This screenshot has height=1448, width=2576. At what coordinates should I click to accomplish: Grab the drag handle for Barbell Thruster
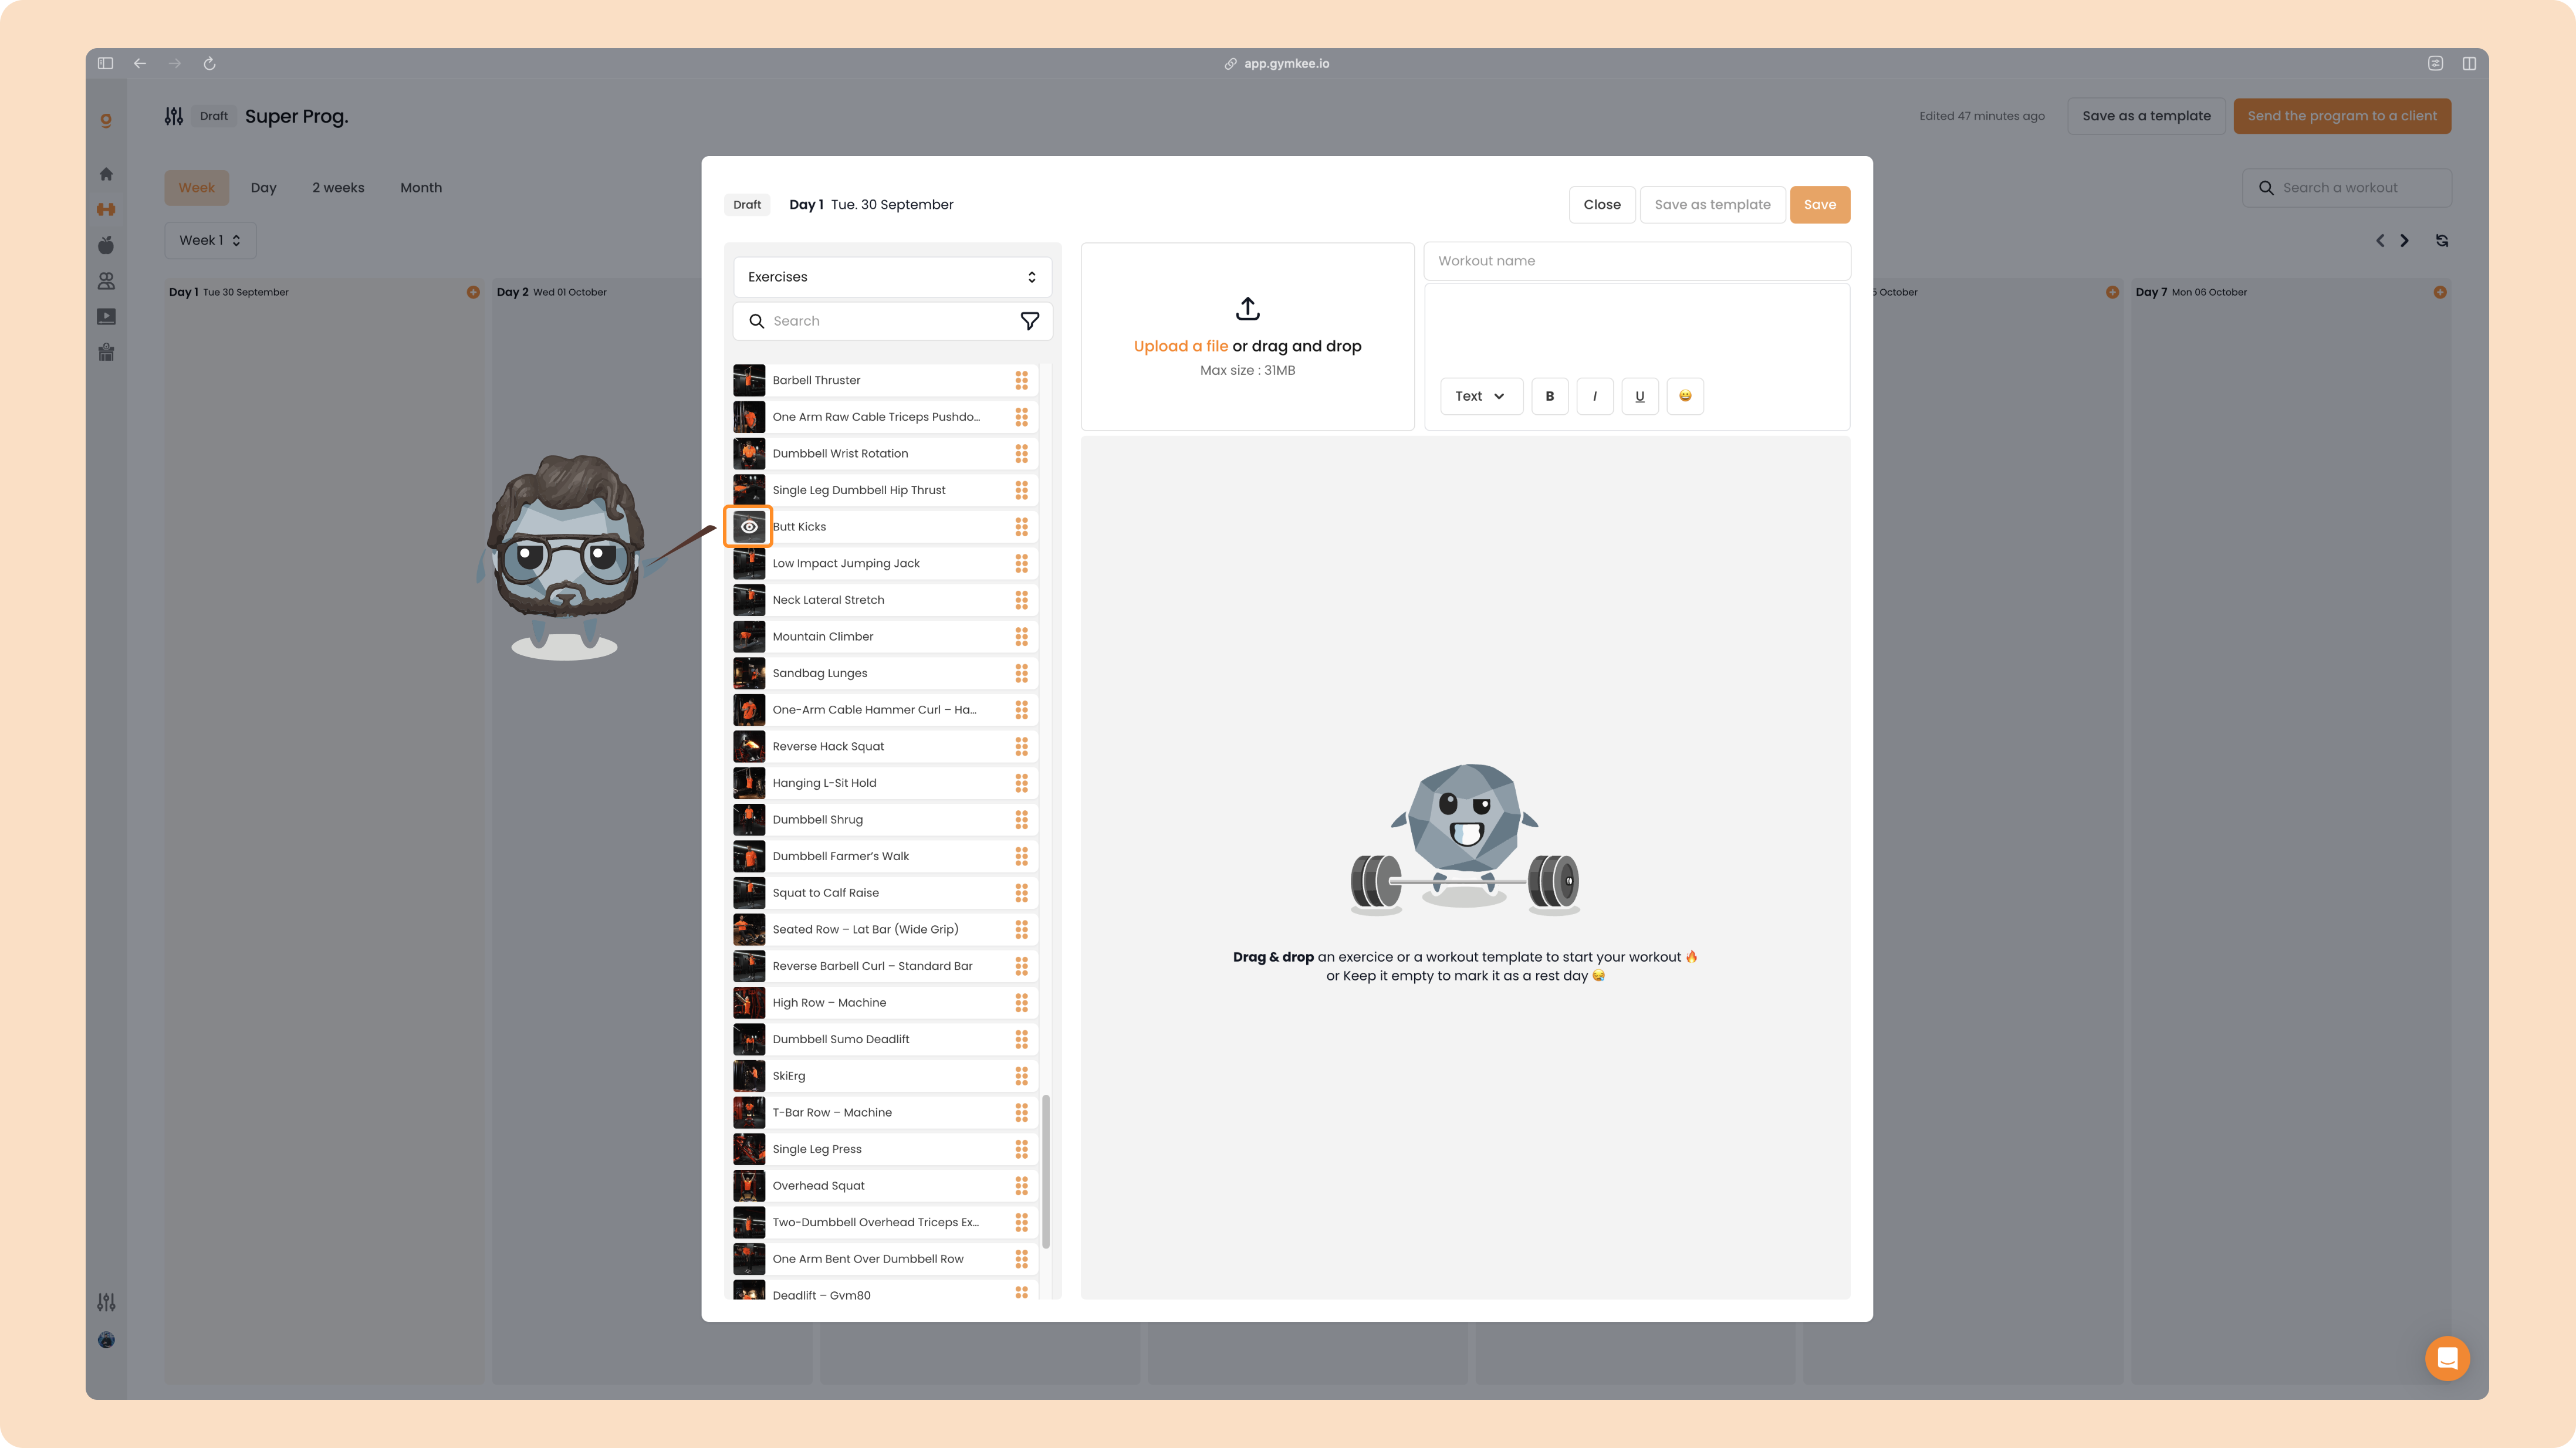[1021, 380]
